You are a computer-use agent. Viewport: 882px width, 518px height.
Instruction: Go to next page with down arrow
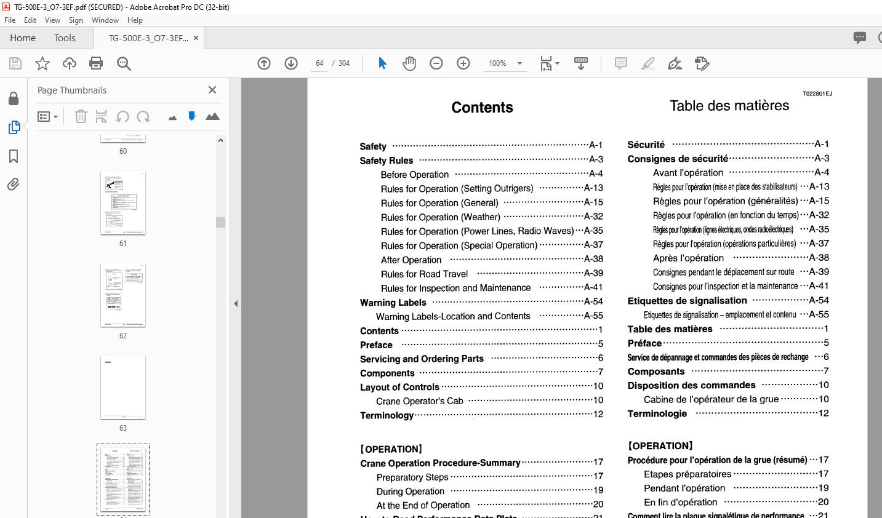(291, 63)
